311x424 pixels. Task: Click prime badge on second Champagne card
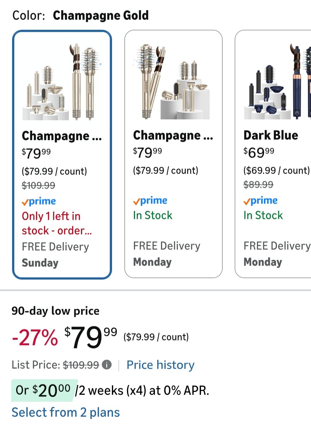(150, 200)
